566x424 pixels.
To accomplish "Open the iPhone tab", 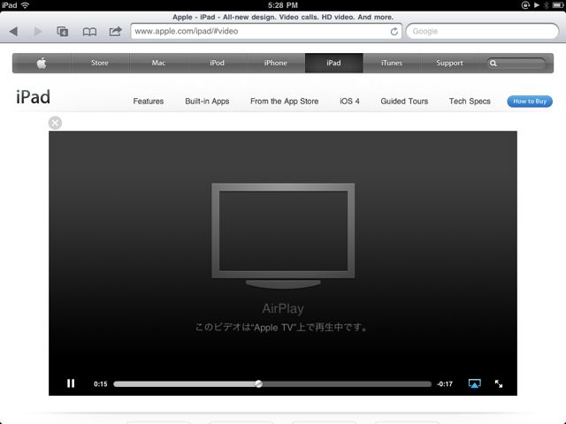I will click(275, 63).
